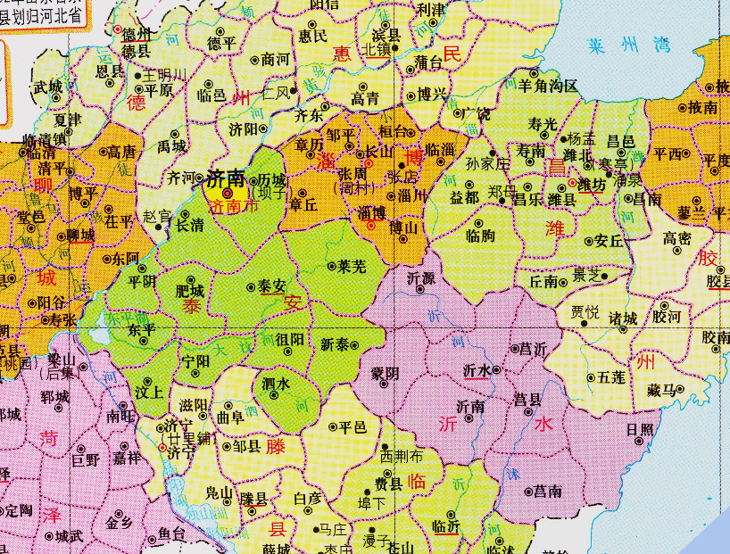Screen dimensions: 730x554
Task: Click the red city marker at Weifang
Action: click(x=573, y=183)
